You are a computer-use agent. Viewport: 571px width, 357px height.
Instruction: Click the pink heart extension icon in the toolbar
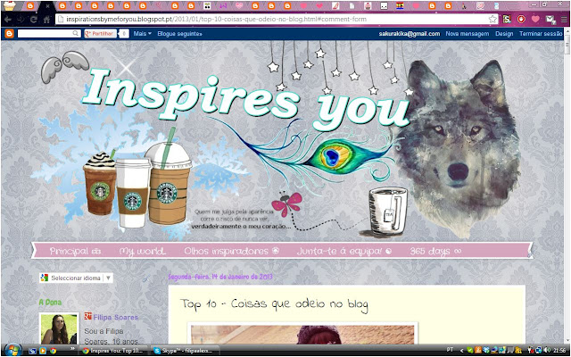pos(535,20)
